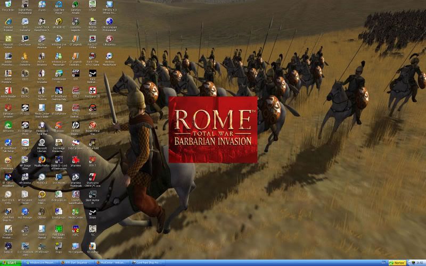Screen dimensions: 426x266
Task: Launch Windows Media Player from the desktop
Action: (109, 56)
